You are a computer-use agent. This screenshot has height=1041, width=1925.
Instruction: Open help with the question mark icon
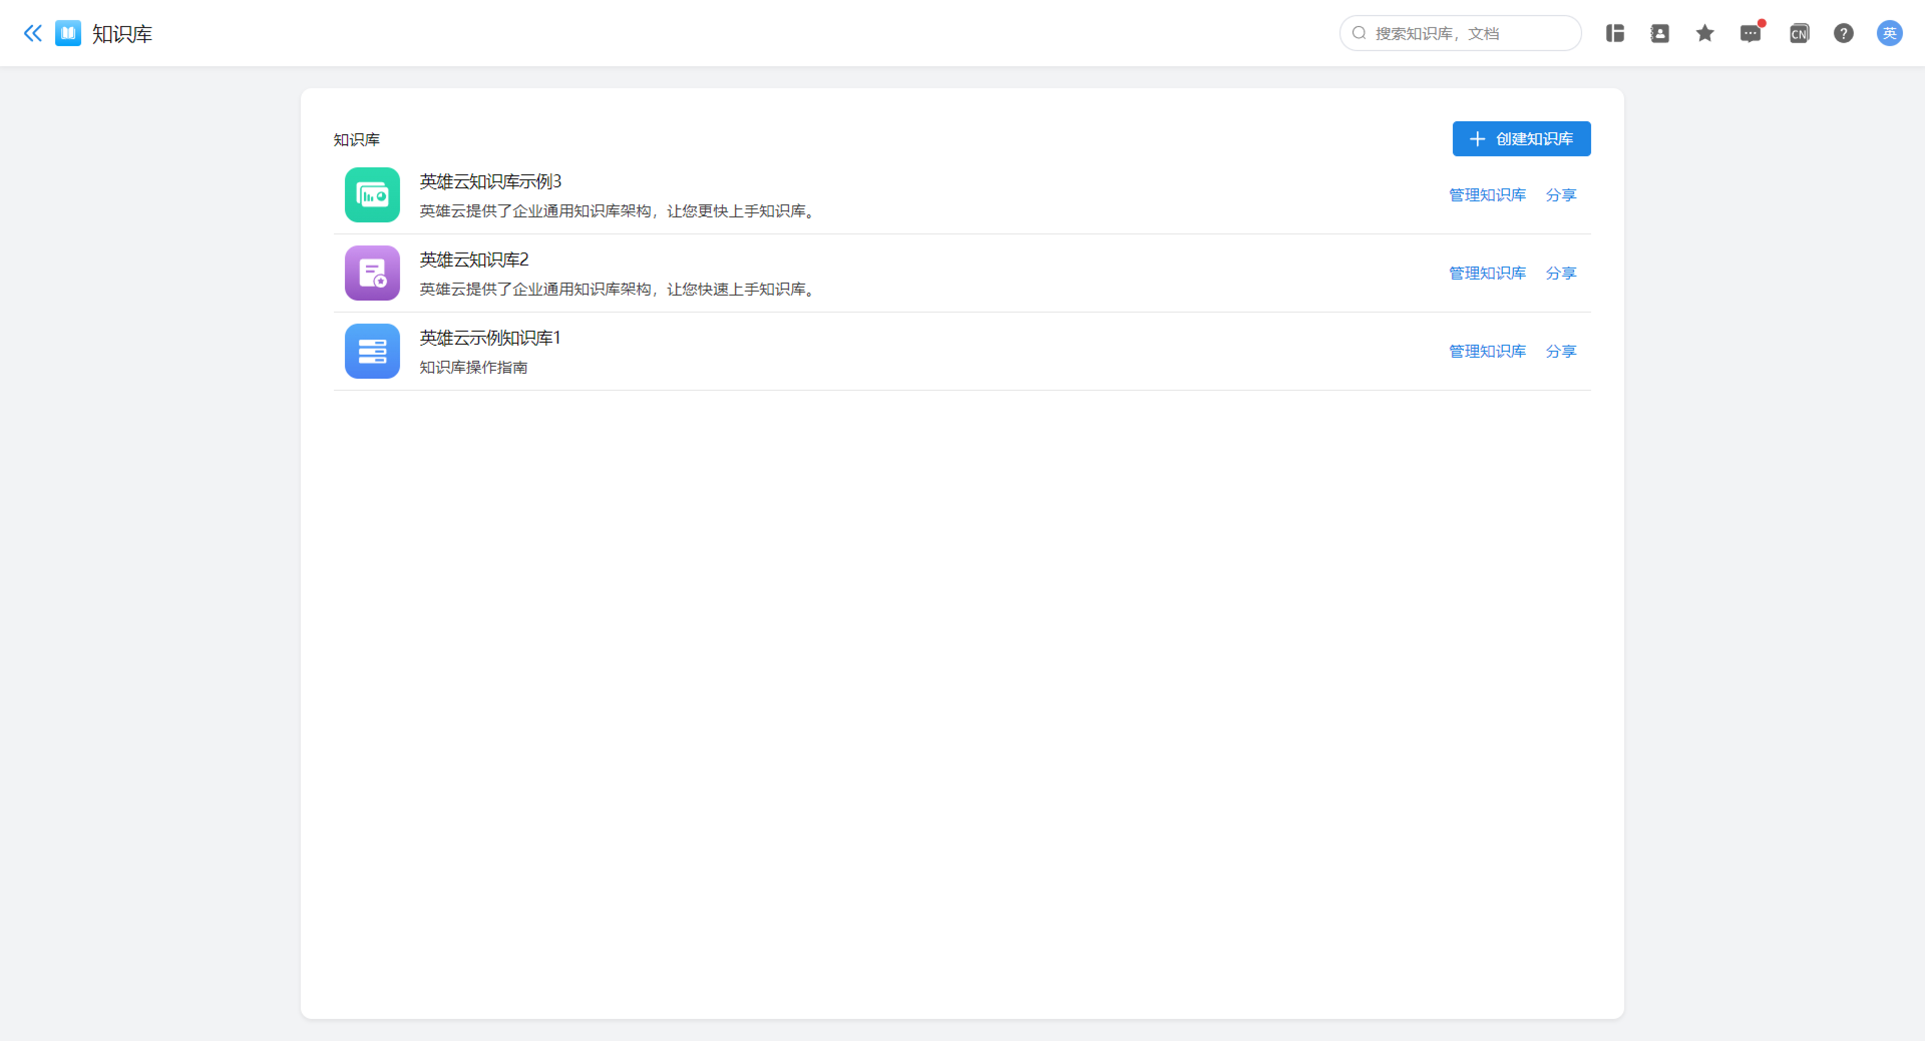(1844, 33)
